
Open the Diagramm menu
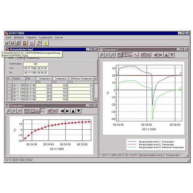32,37
